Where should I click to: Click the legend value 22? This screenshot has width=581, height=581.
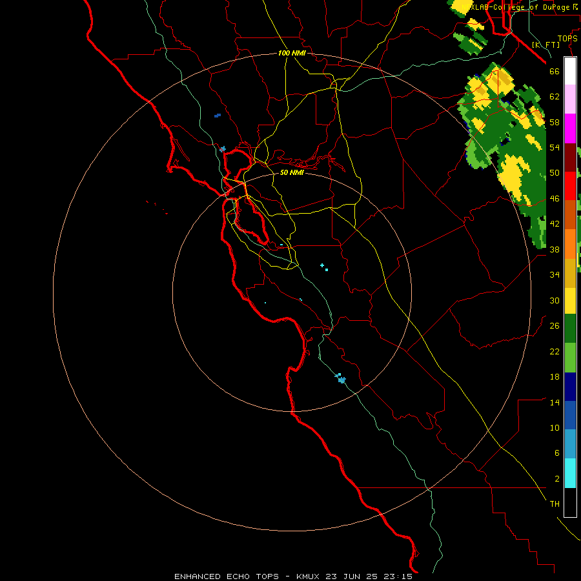pyautogui.click(x=555, y=351)
